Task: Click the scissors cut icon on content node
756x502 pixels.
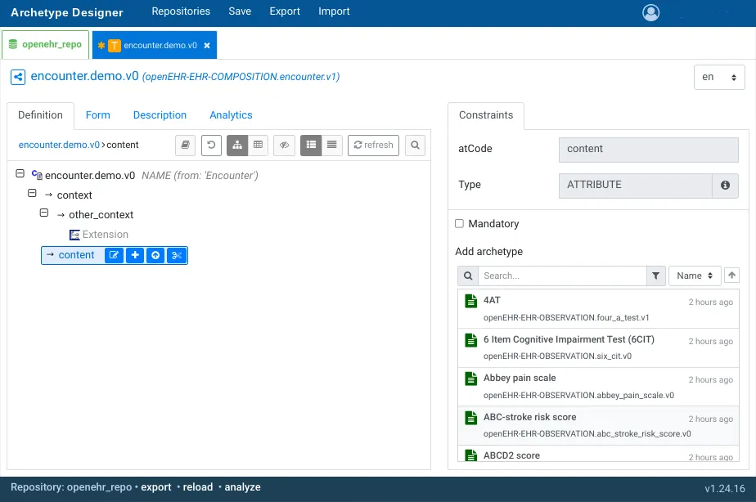Action: (x=177, y=255)
